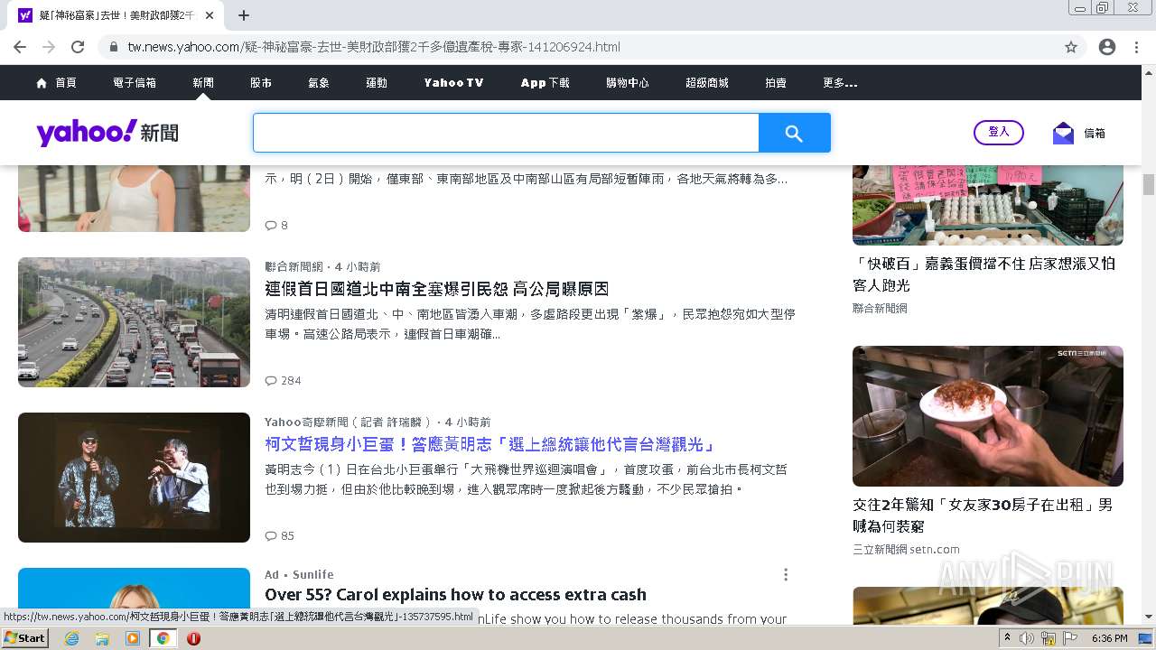Open media player icon in taskbar
The image size is (1156, 650).
tap(133, 638)
